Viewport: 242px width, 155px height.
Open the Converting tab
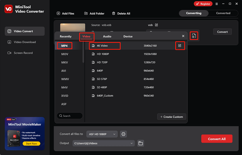click(x=194, y=13)
